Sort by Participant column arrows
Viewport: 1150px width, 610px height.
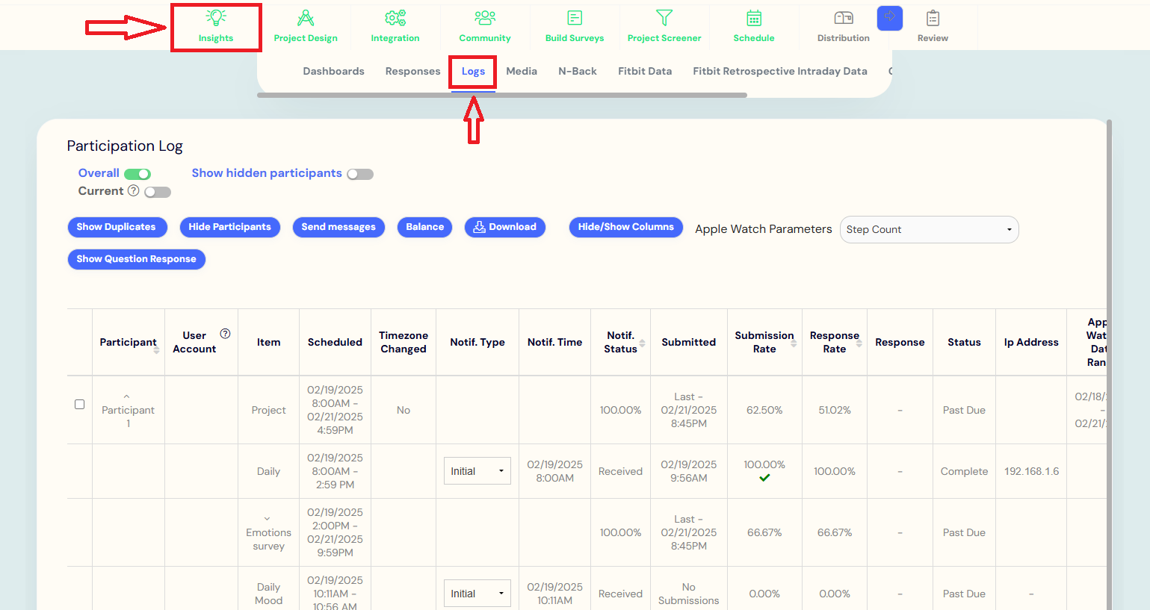pyautogui.click(x=156, y=349)
